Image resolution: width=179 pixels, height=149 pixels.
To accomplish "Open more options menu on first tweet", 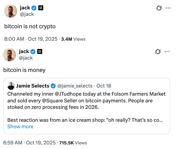I will pyautogui.click(x=168, y=8).
